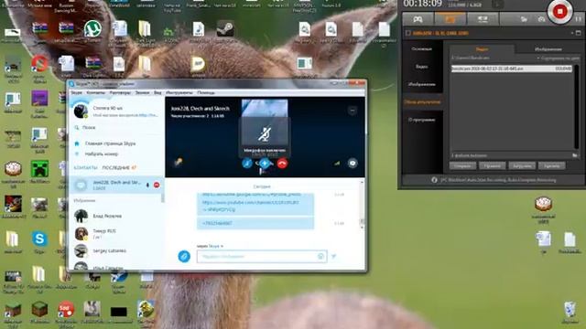The image size is (586, 329).
Task: Click the blue send file paperclip button
Action: point(184,256)
